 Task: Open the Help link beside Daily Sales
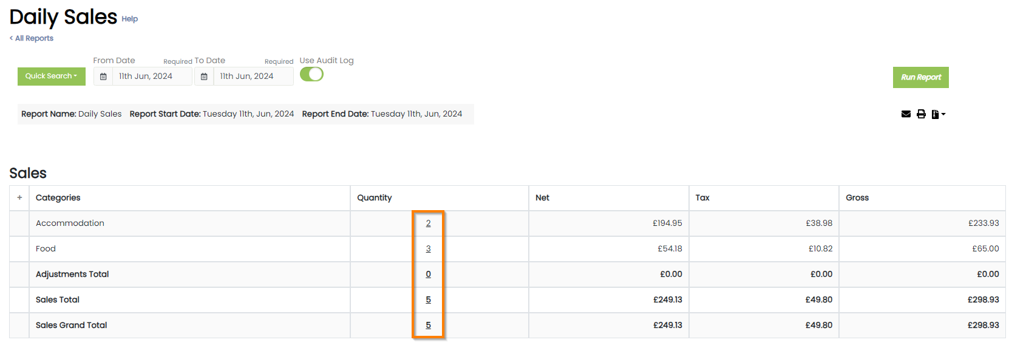point(129,19)
